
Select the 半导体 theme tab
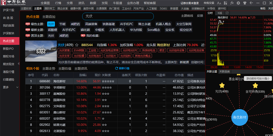pos(211,8)
